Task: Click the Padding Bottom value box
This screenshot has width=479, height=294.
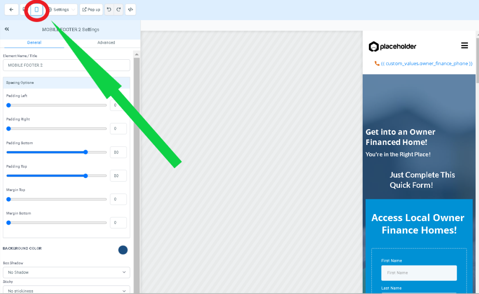Action: click(x=118, y=152)
